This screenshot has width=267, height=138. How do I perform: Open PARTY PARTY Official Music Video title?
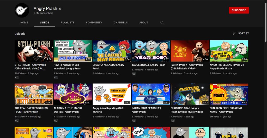coord(187,67)
